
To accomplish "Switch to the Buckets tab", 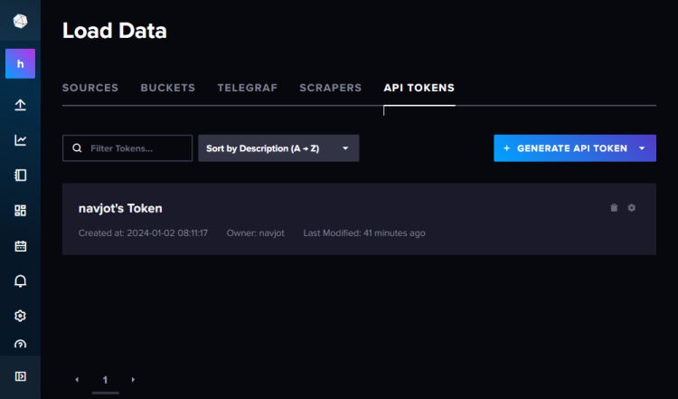I will tap(167, 88).
